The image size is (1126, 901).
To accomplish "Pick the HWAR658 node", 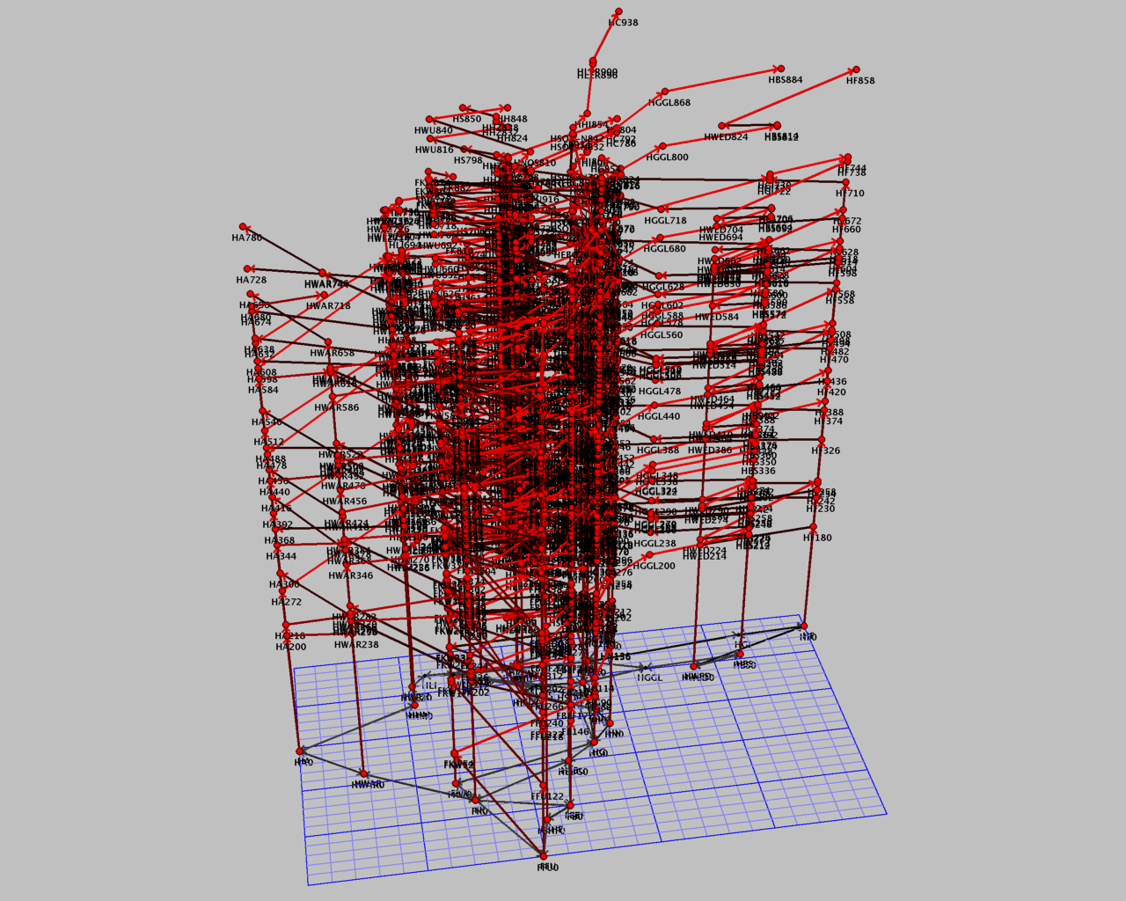I will pyautogui.click(x=328, y=342).
